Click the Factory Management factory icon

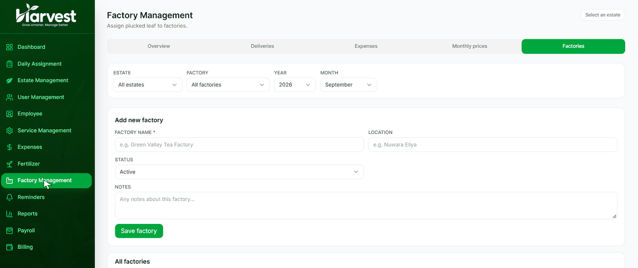(10, 181)
